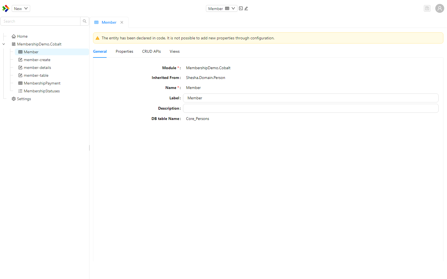Select MembershipPayment entity in tree
The height and width of the screenshot is (279, 447).
pos(42,83)
